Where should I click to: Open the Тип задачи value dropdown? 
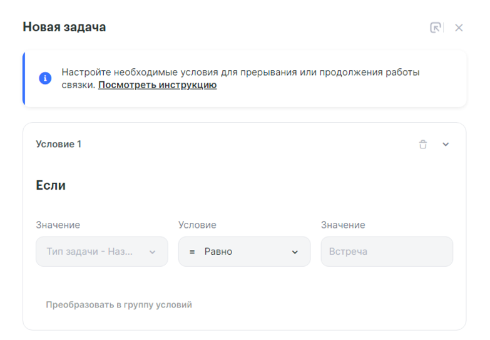click(94, 252)
